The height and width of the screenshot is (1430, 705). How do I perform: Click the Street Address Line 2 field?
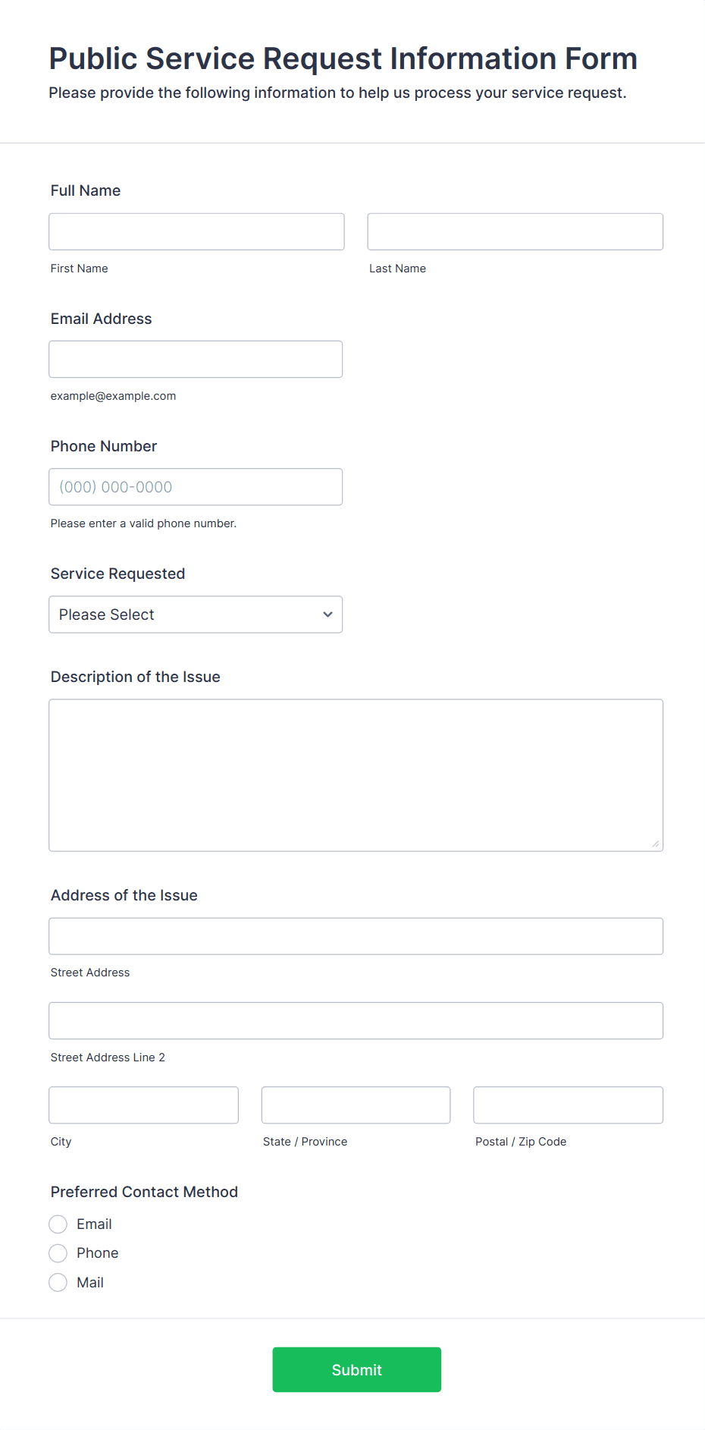[356, 1020]
